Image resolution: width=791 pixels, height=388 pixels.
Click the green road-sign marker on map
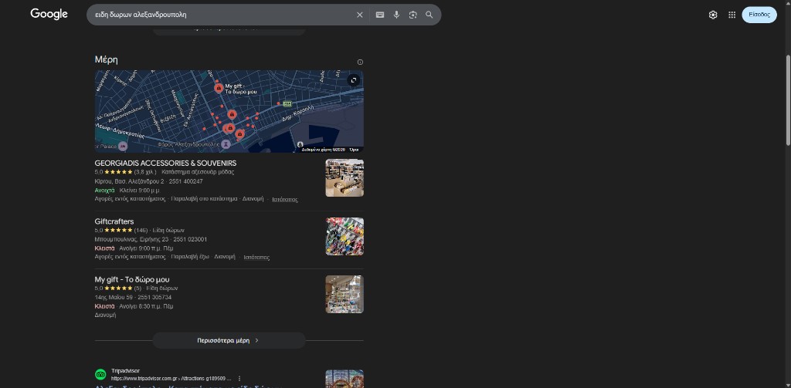click(x=287, y=104)
